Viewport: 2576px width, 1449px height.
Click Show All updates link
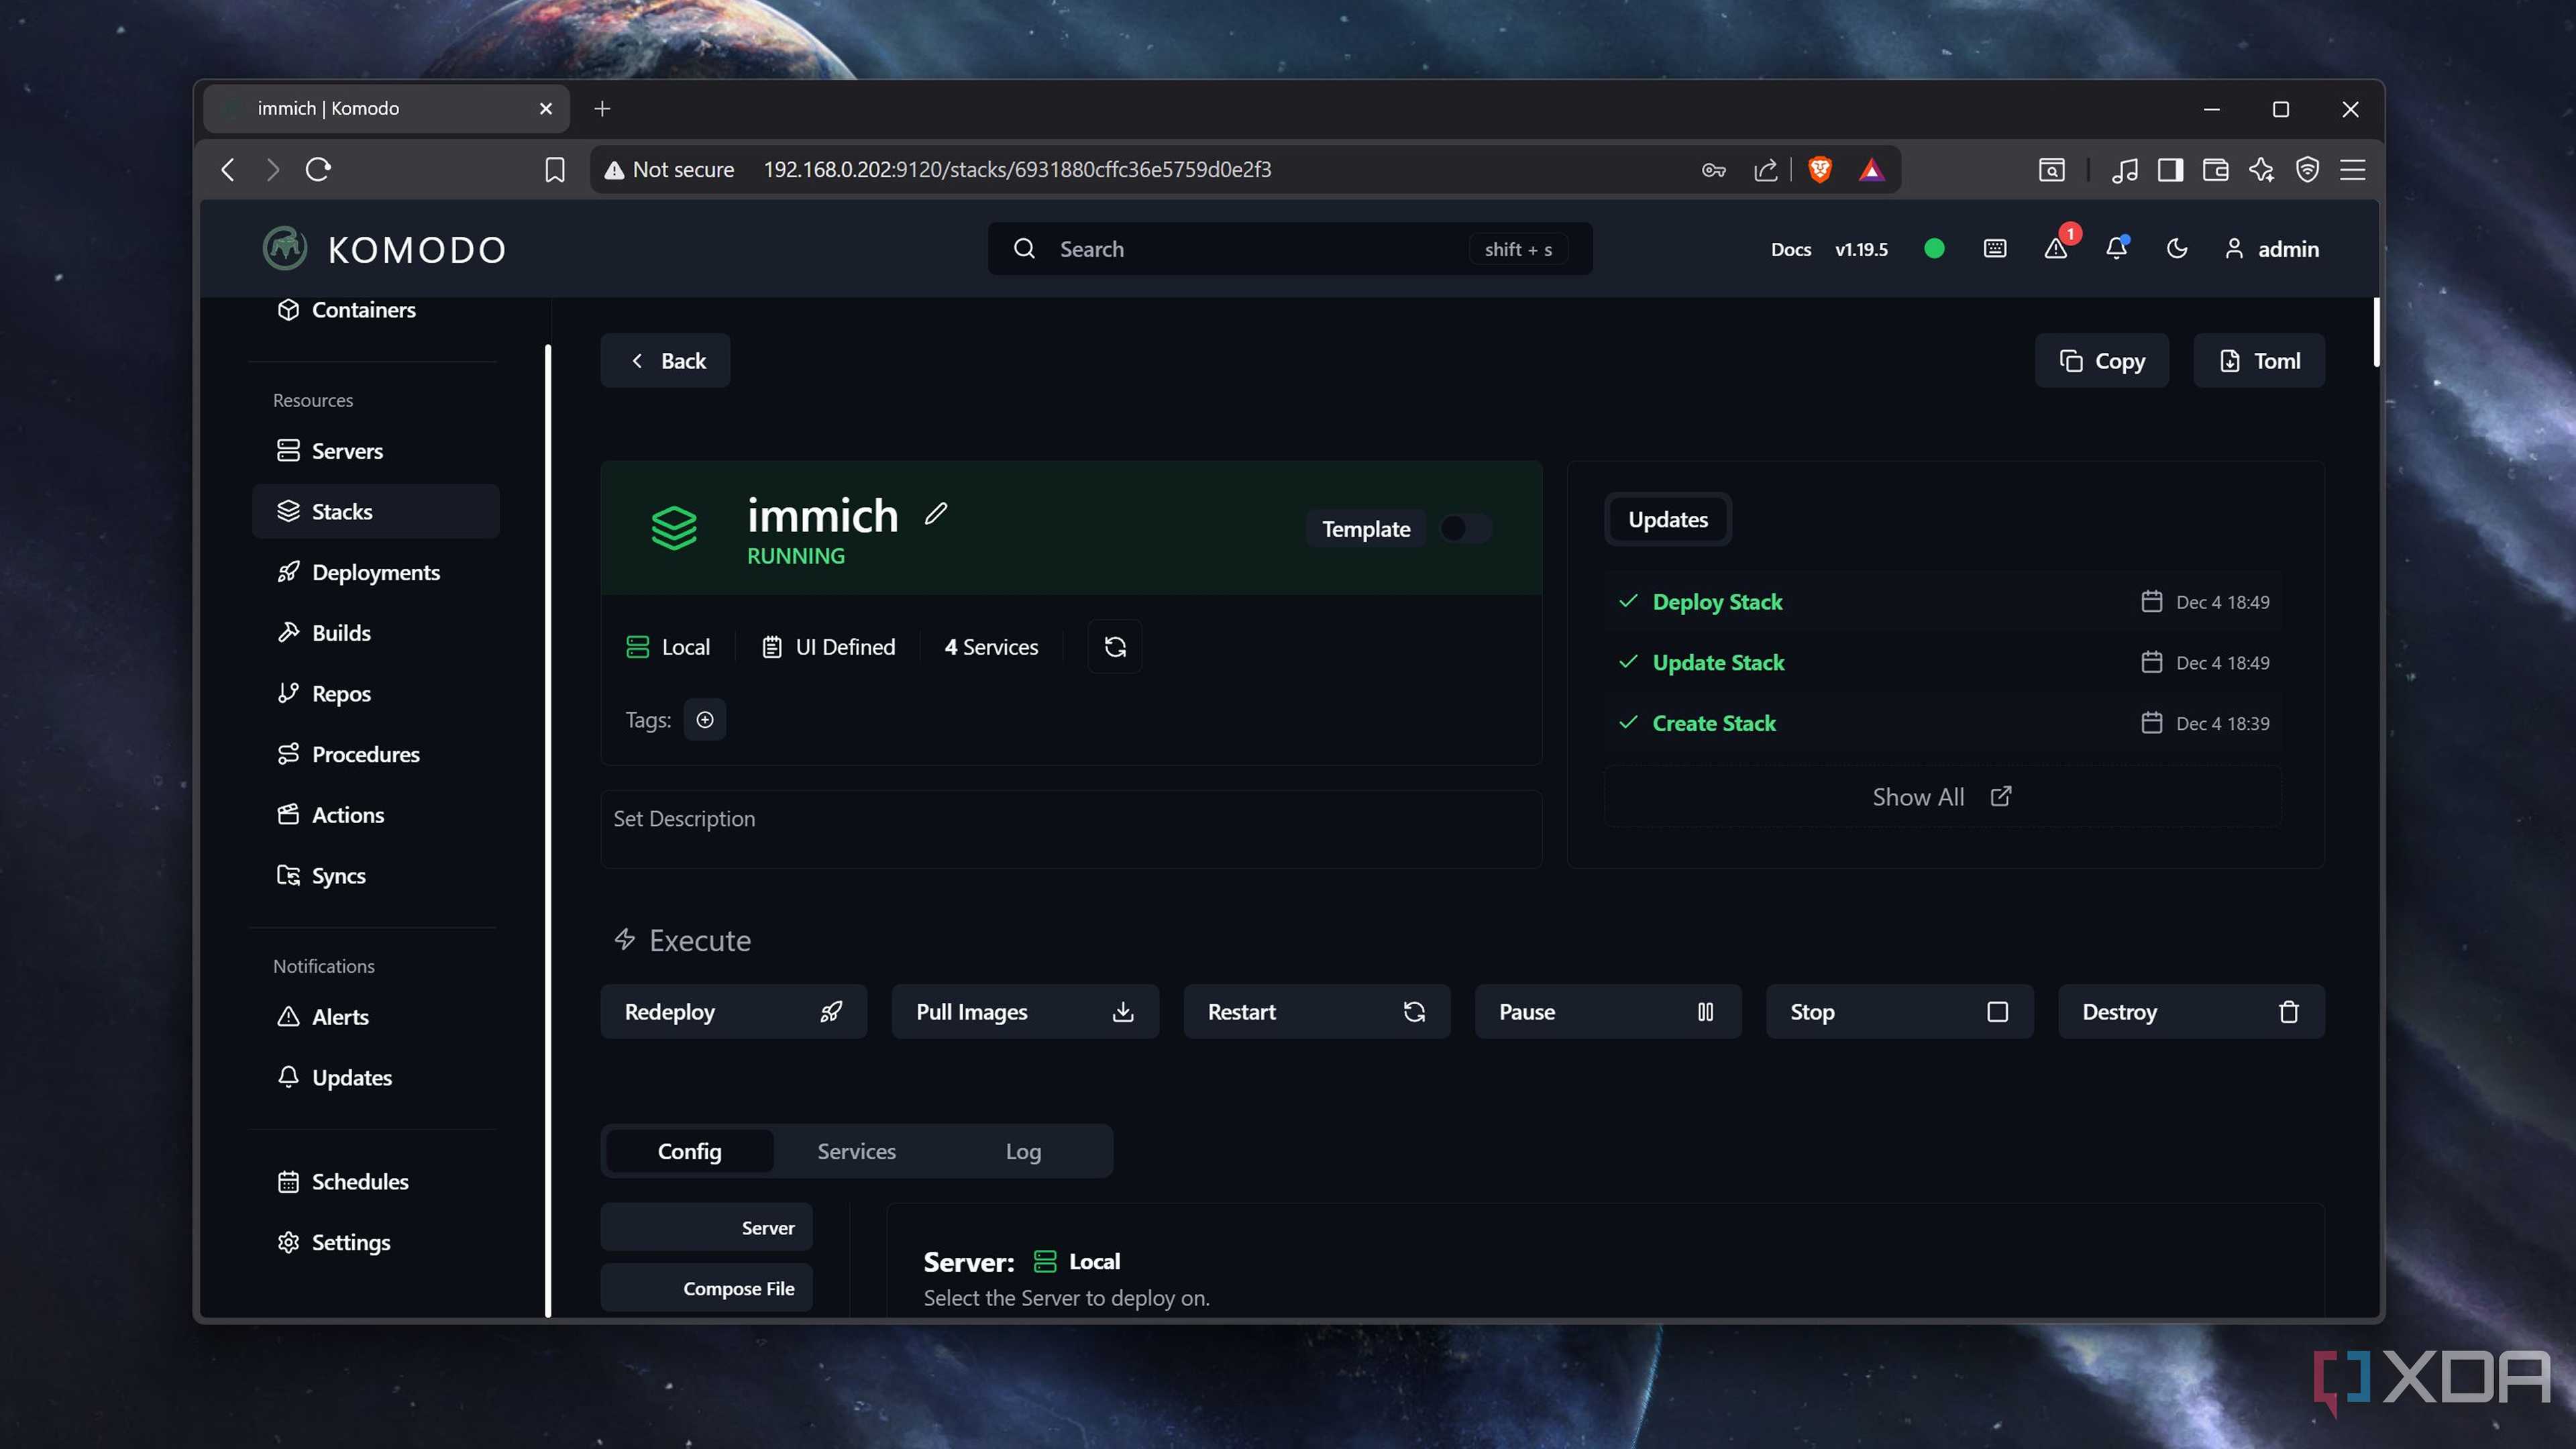[x=1942, y=797]
